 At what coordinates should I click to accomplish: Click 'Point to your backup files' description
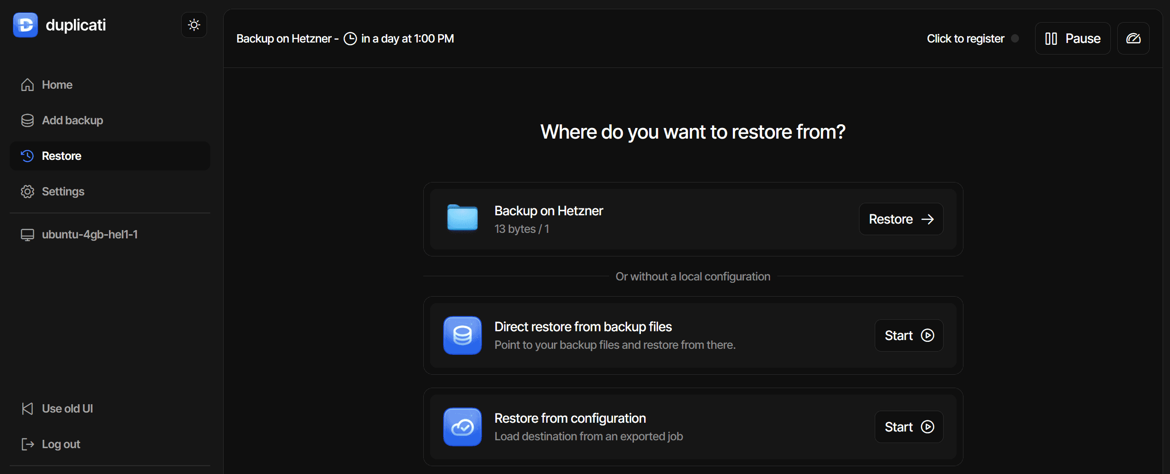[615, 345]
